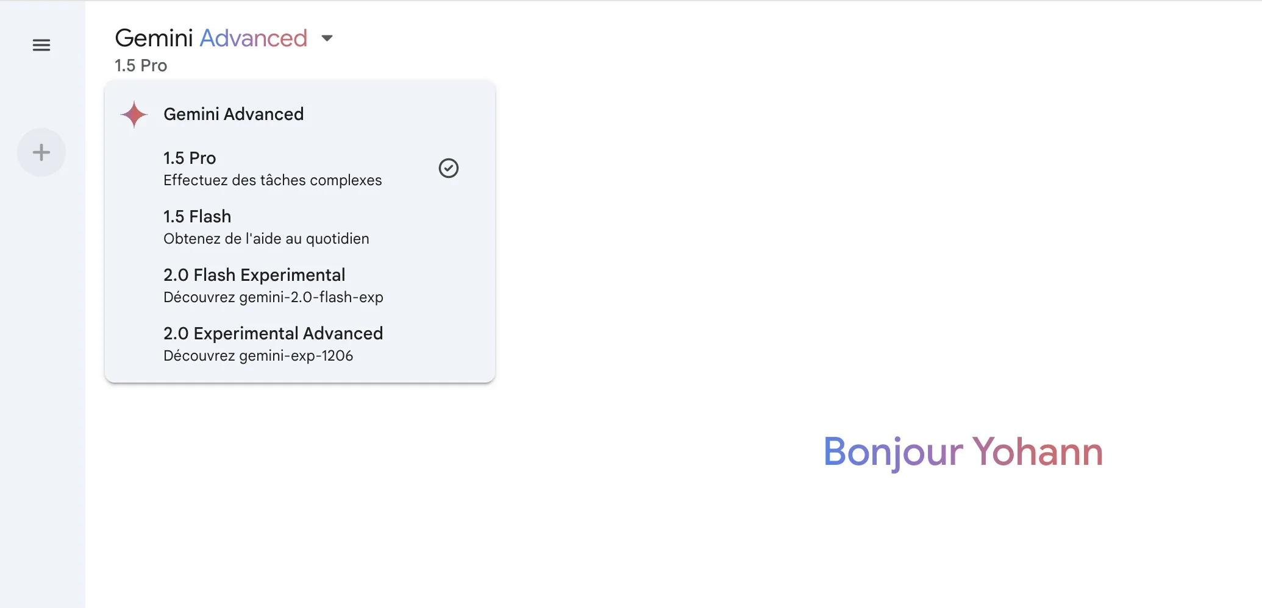Click 'Gemini Advanced' header in dropdown list
Screen dimensions: 1262x608
point(234,115)
